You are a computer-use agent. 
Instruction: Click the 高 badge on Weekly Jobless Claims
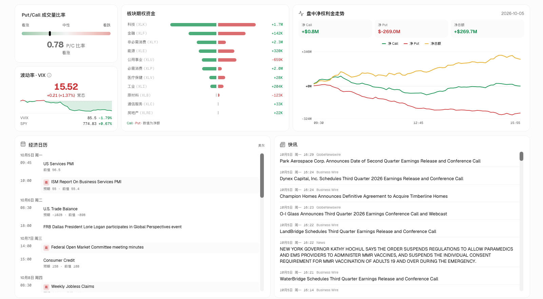click(x=46, y=287)
